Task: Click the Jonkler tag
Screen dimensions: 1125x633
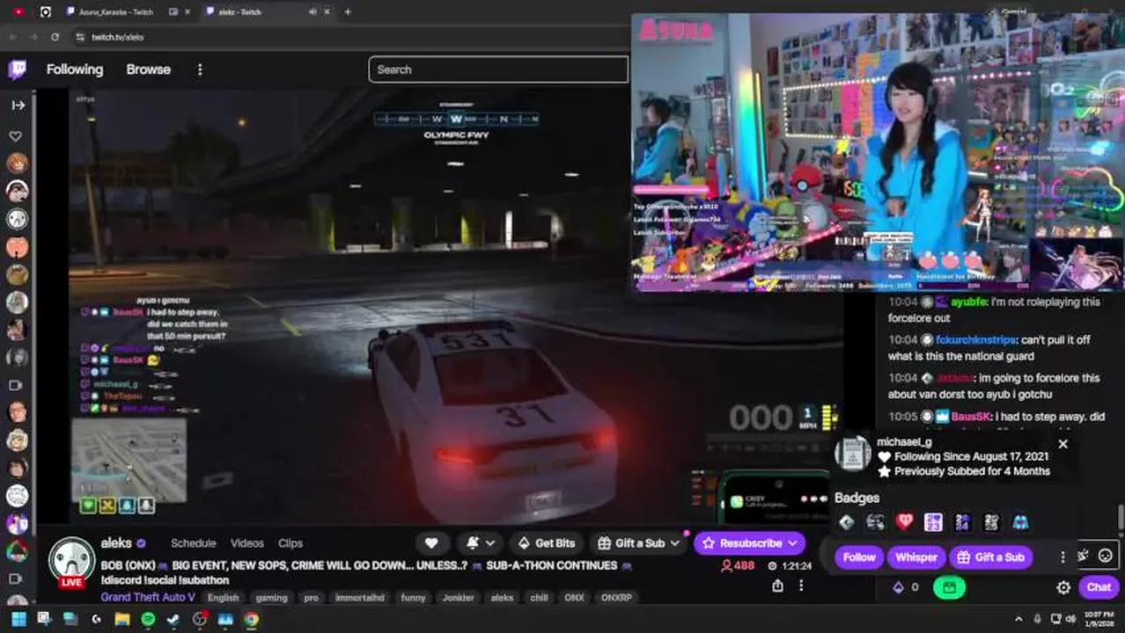Action: click(459, 598)
